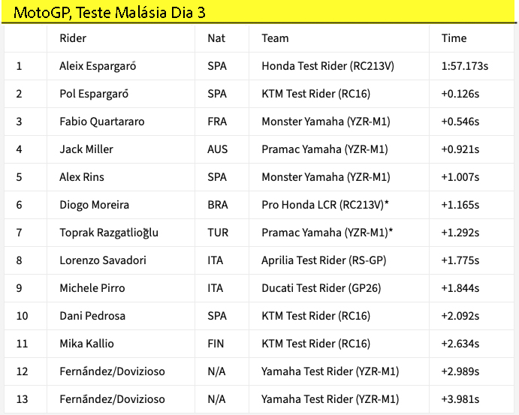Select the FIN nationality for Mika Kallio
This screenshot has height=415, width=519.
coord(215,344)
